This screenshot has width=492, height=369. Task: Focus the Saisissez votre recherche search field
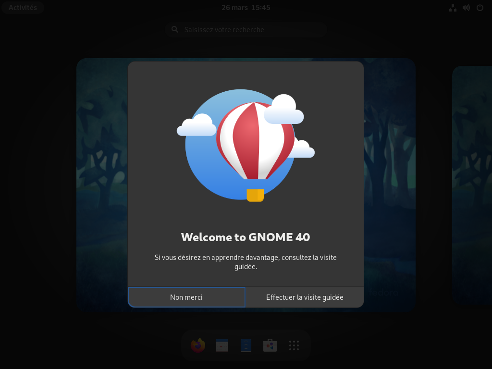246,29
